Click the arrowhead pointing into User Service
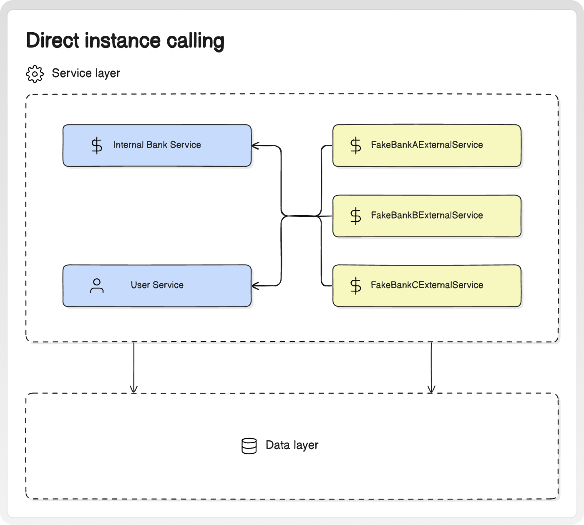The height and width of the screenshot is (525, 584). (256, 286)
